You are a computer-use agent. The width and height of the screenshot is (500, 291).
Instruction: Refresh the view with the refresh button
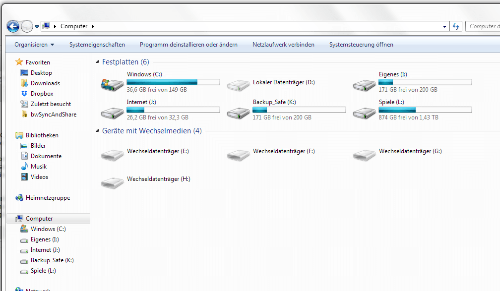[456, 26]
